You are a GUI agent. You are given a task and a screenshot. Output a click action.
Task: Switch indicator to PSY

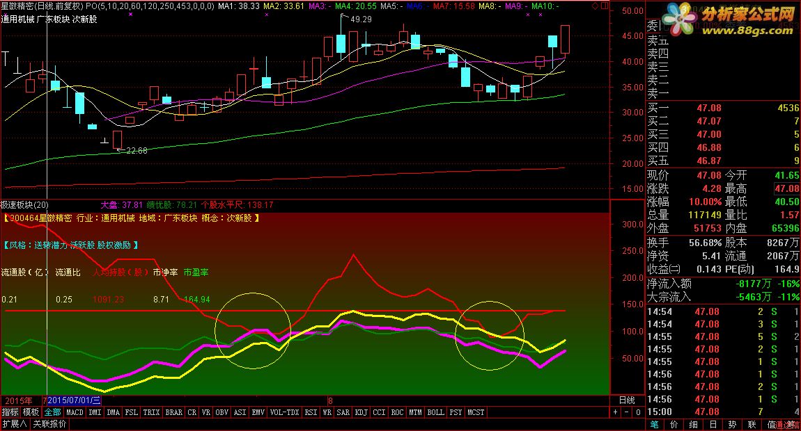pos(456,412)
